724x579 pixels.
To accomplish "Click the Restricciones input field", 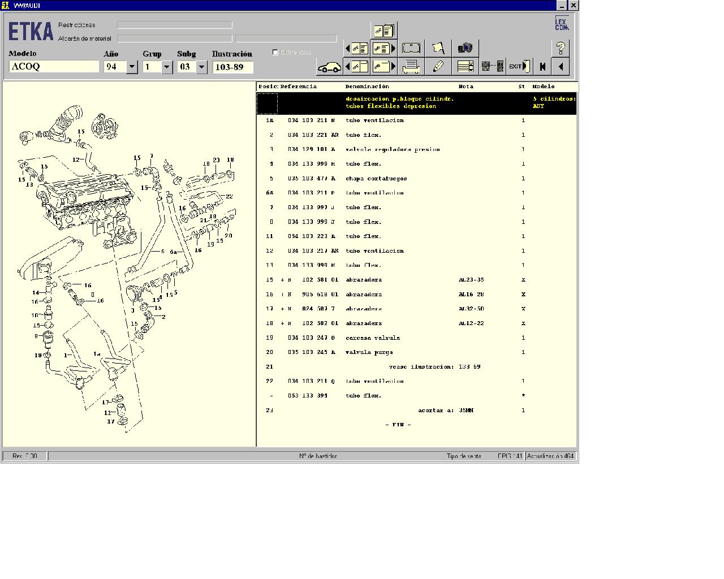I will (175, 25).
